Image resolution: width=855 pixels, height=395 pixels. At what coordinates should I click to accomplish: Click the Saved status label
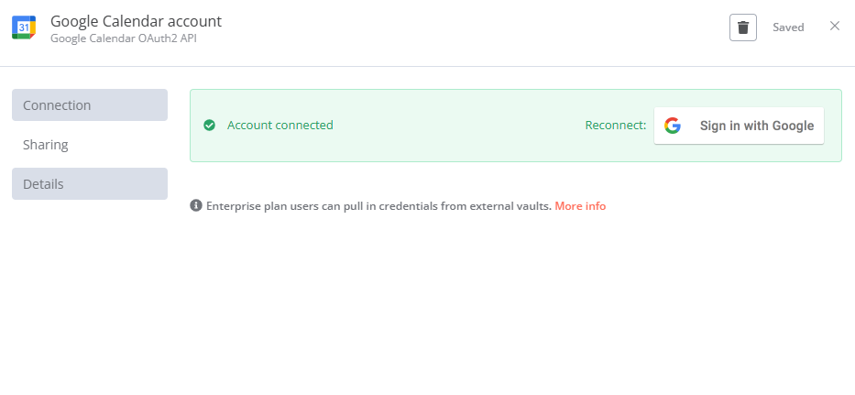(x=788, y=27)
